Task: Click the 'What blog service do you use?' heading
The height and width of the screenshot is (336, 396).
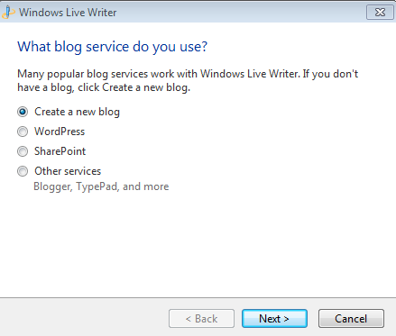Action: tap(113, 47)
